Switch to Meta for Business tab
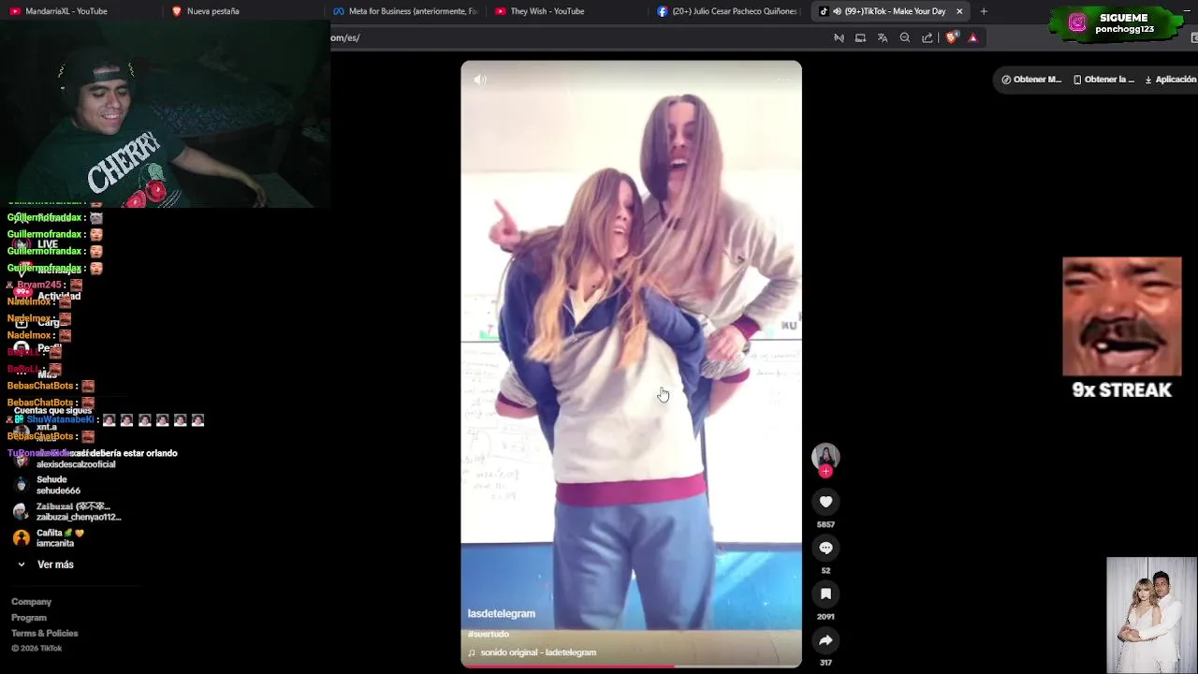Viewport: 1198px width, 674px height. coord(405,11)
